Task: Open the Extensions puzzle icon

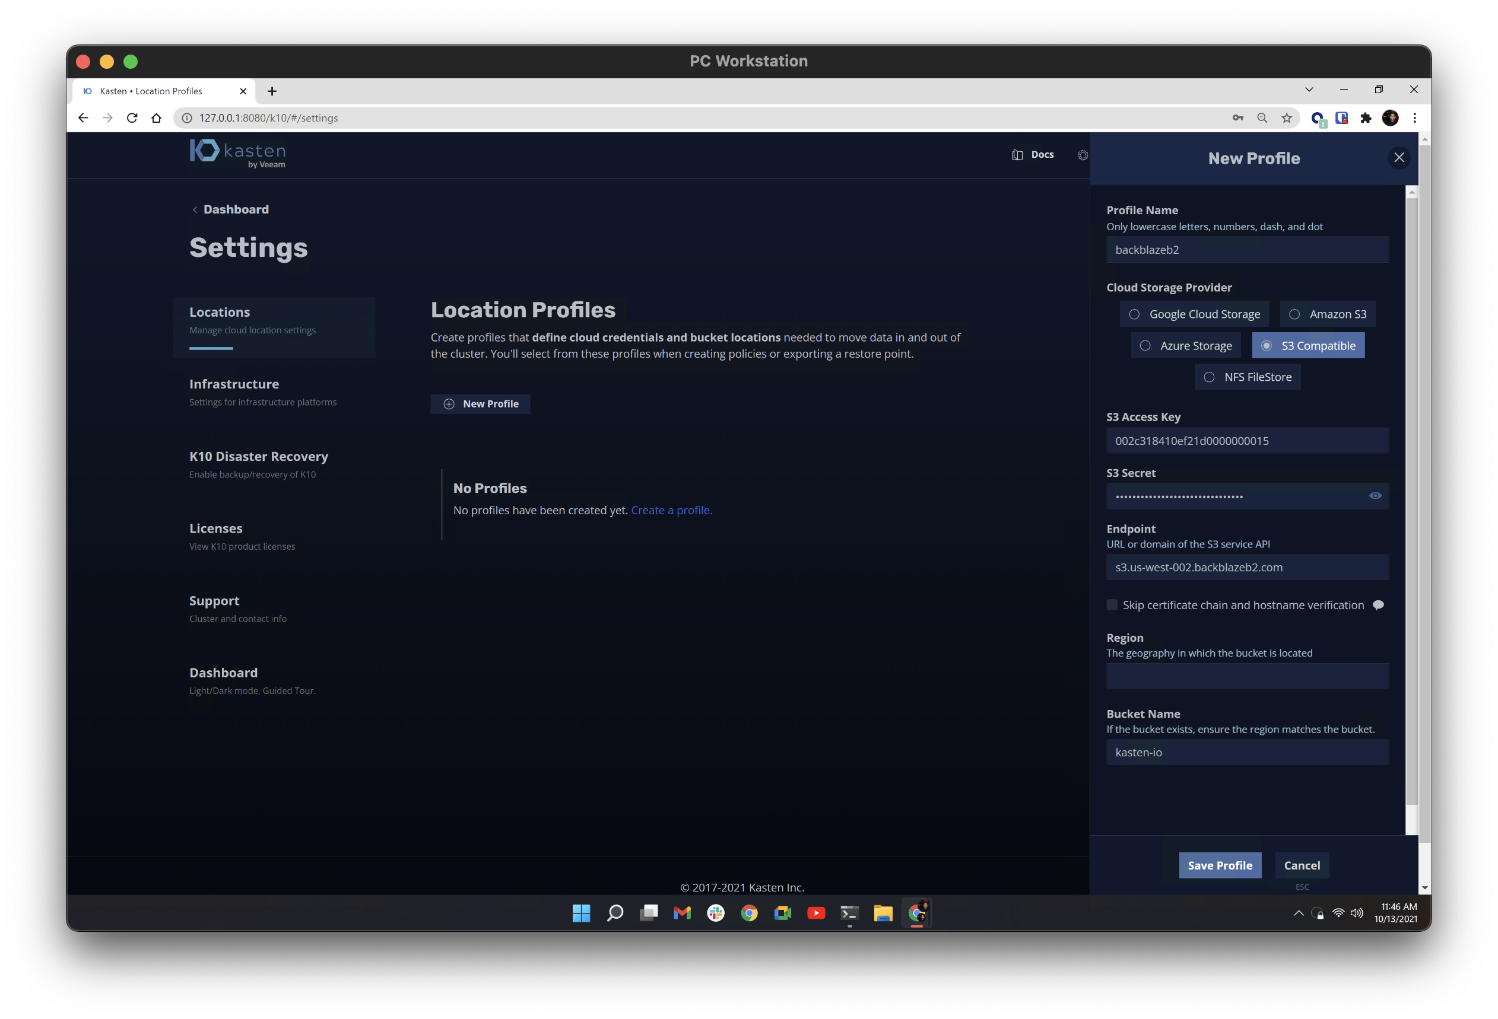Action: tap(1366, 118)
